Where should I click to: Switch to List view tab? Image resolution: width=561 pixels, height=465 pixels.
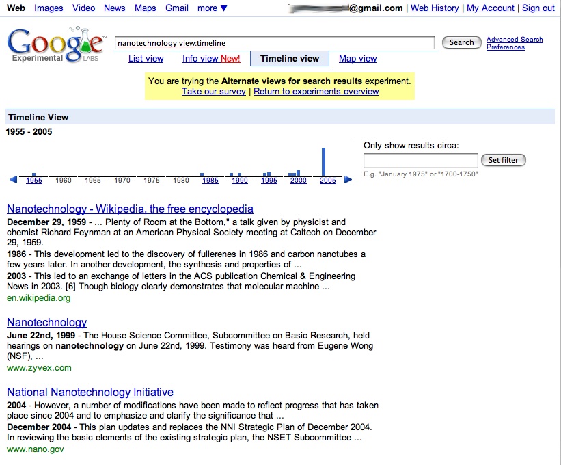pyautogui.click(x=146, y=58)
